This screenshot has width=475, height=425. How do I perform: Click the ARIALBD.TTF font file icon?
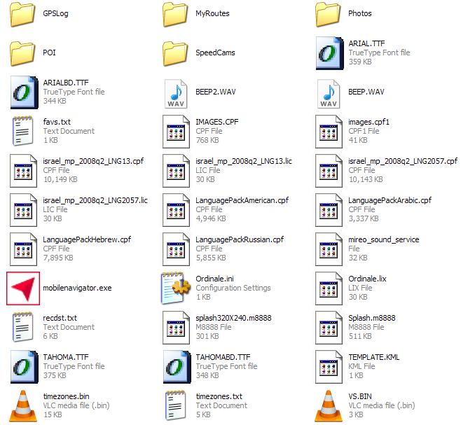coord(23,92)
